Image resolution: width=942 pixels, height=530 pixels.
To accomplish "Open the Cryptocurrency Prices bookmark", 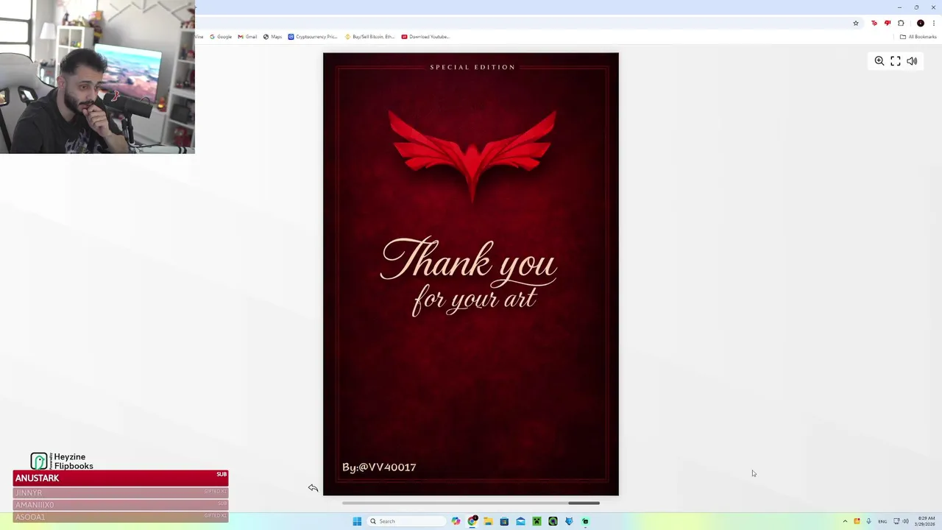I will [x=313, y=37].
